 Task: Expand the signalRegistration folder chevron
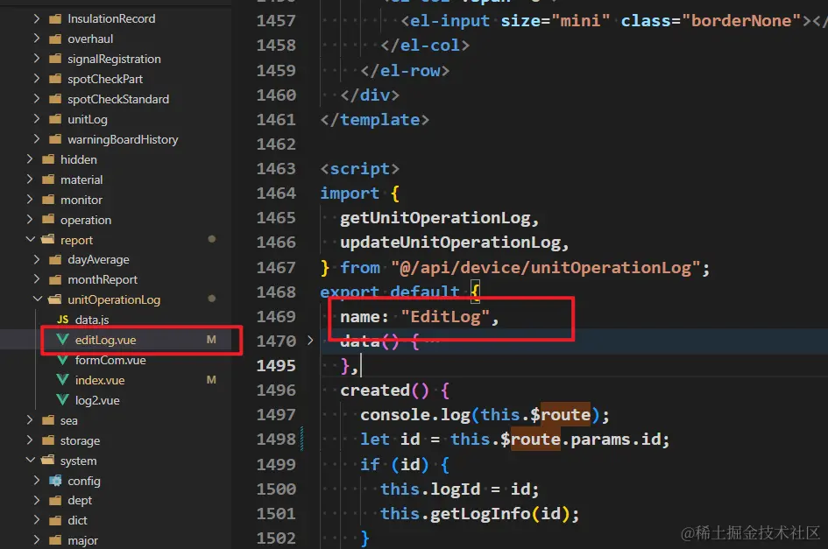point(37,60)
